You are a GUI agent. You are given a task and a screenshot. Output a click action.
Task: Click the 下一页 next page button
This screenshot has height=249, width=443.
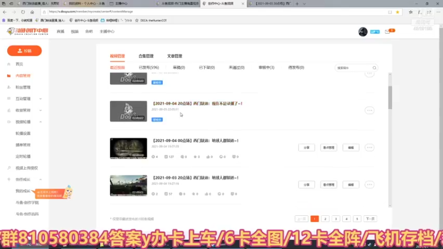coord(370,219)
